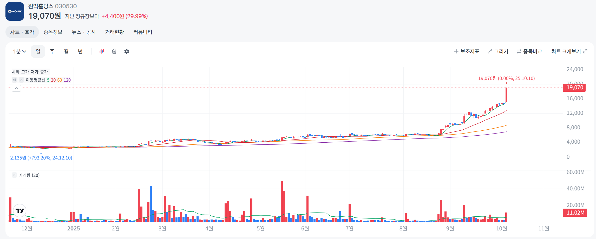The height and width of the screenshot is (239, 596).
Task: Click the 2월 time axis label
Action: pyautogui.click(x=115, y=228)
